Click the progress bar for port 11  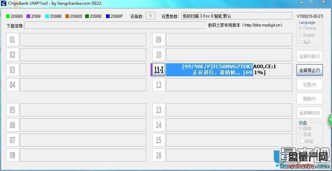pyautogui.click(x=229, y=70)
